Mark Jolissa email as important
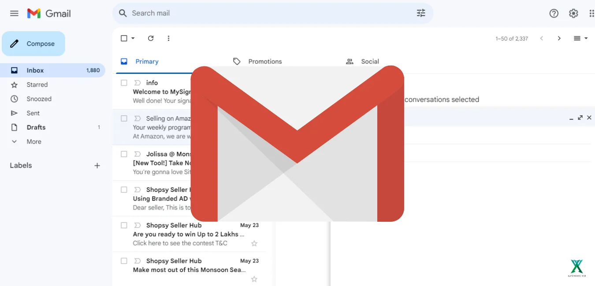 coord(138,154)
